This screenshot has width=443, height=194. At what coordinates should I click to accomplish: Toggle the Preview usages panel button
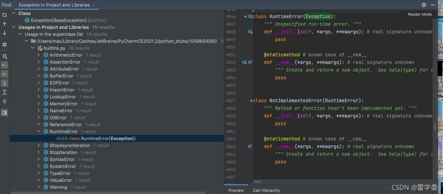click(x=5, y=113)
